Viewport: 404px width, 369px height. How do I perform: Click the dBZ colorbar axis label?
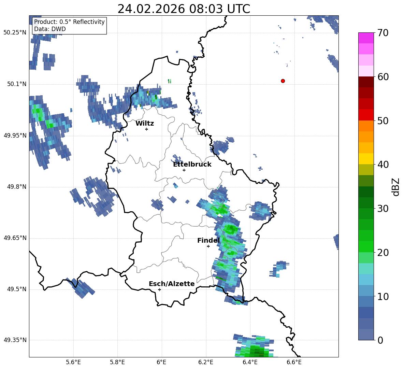395,187
